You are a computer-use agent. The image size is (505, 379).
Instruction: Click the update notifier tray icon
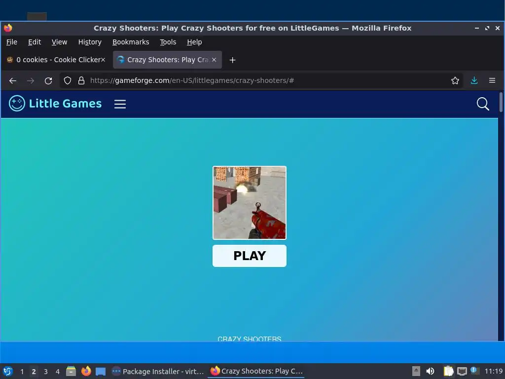coord(474,371)
